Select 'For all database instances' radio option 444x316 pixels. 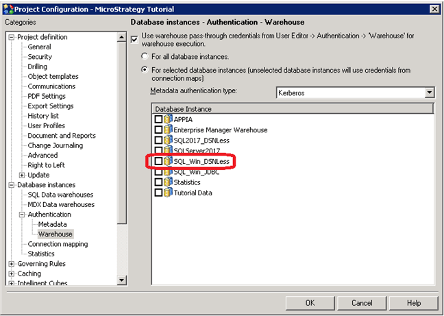[x=145, y=56]
